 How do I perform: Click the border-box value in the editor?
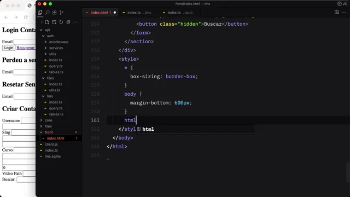click(x=180, y=77)
